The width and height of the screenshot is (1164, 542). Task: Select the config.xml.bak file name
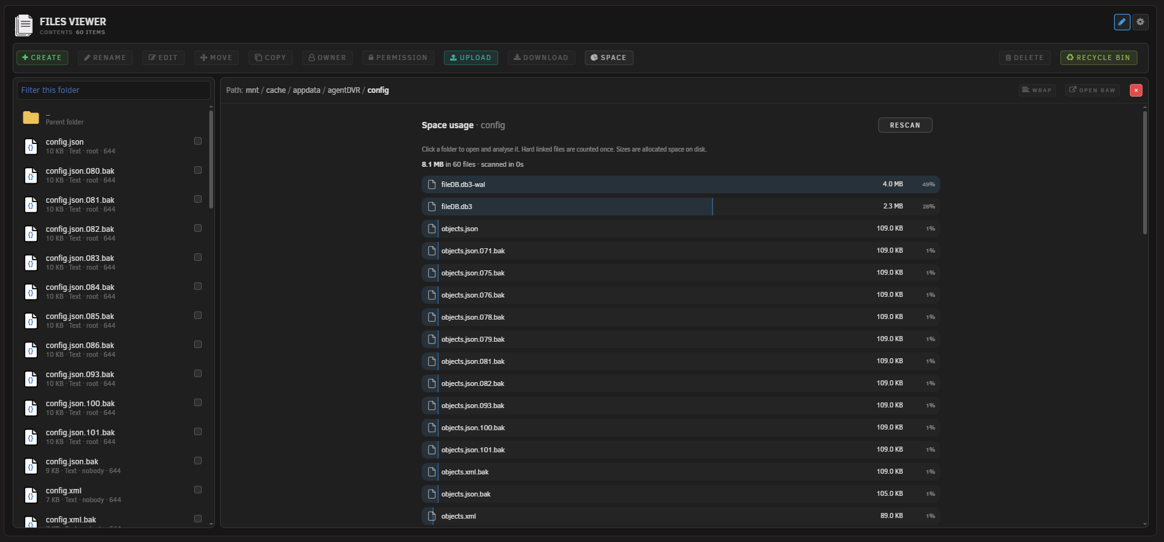71,520
